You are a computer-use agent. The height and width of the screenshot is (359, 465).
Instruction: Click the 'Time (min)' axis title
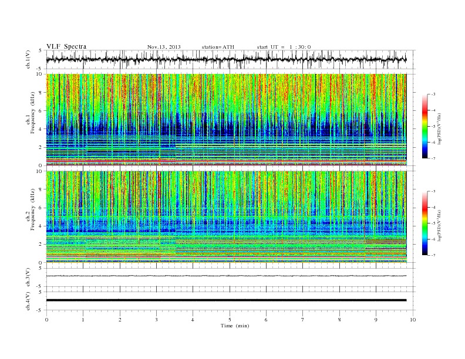[235, 326]
